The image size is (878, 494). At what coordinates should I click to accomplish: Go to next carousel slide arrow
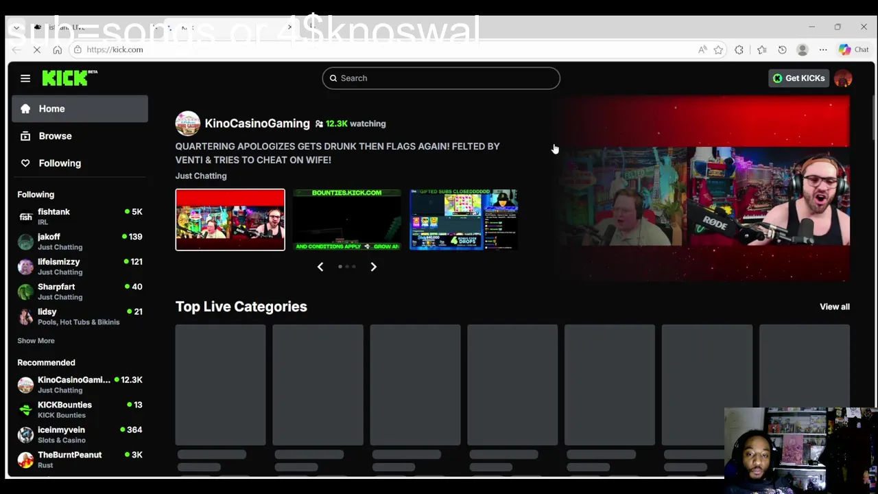pyautogui.click(x=374, y=267)
